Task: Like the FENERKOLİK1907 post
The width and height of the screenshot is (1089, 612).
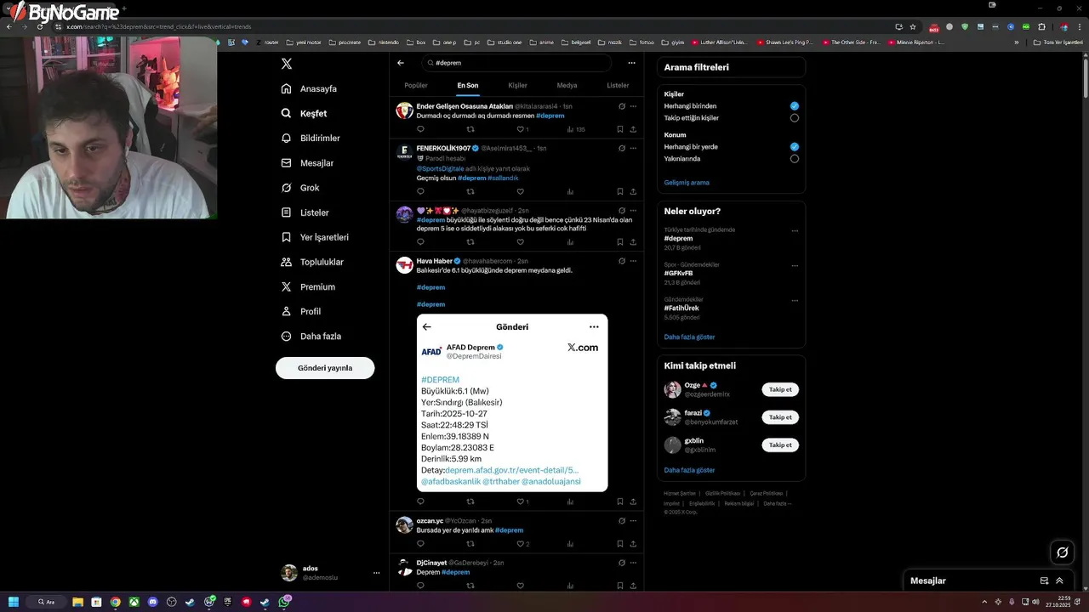Action: point(521,191)
